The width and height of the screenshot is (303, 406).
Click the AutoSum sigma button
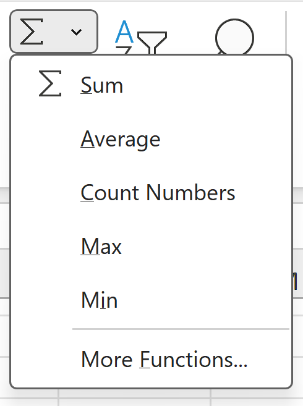[x=32, y=32]
